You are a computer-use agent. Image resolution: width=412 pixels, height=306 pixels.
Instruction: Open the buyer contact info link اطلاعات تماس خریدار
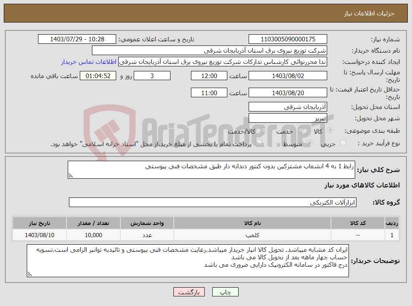tap(89, 62)
